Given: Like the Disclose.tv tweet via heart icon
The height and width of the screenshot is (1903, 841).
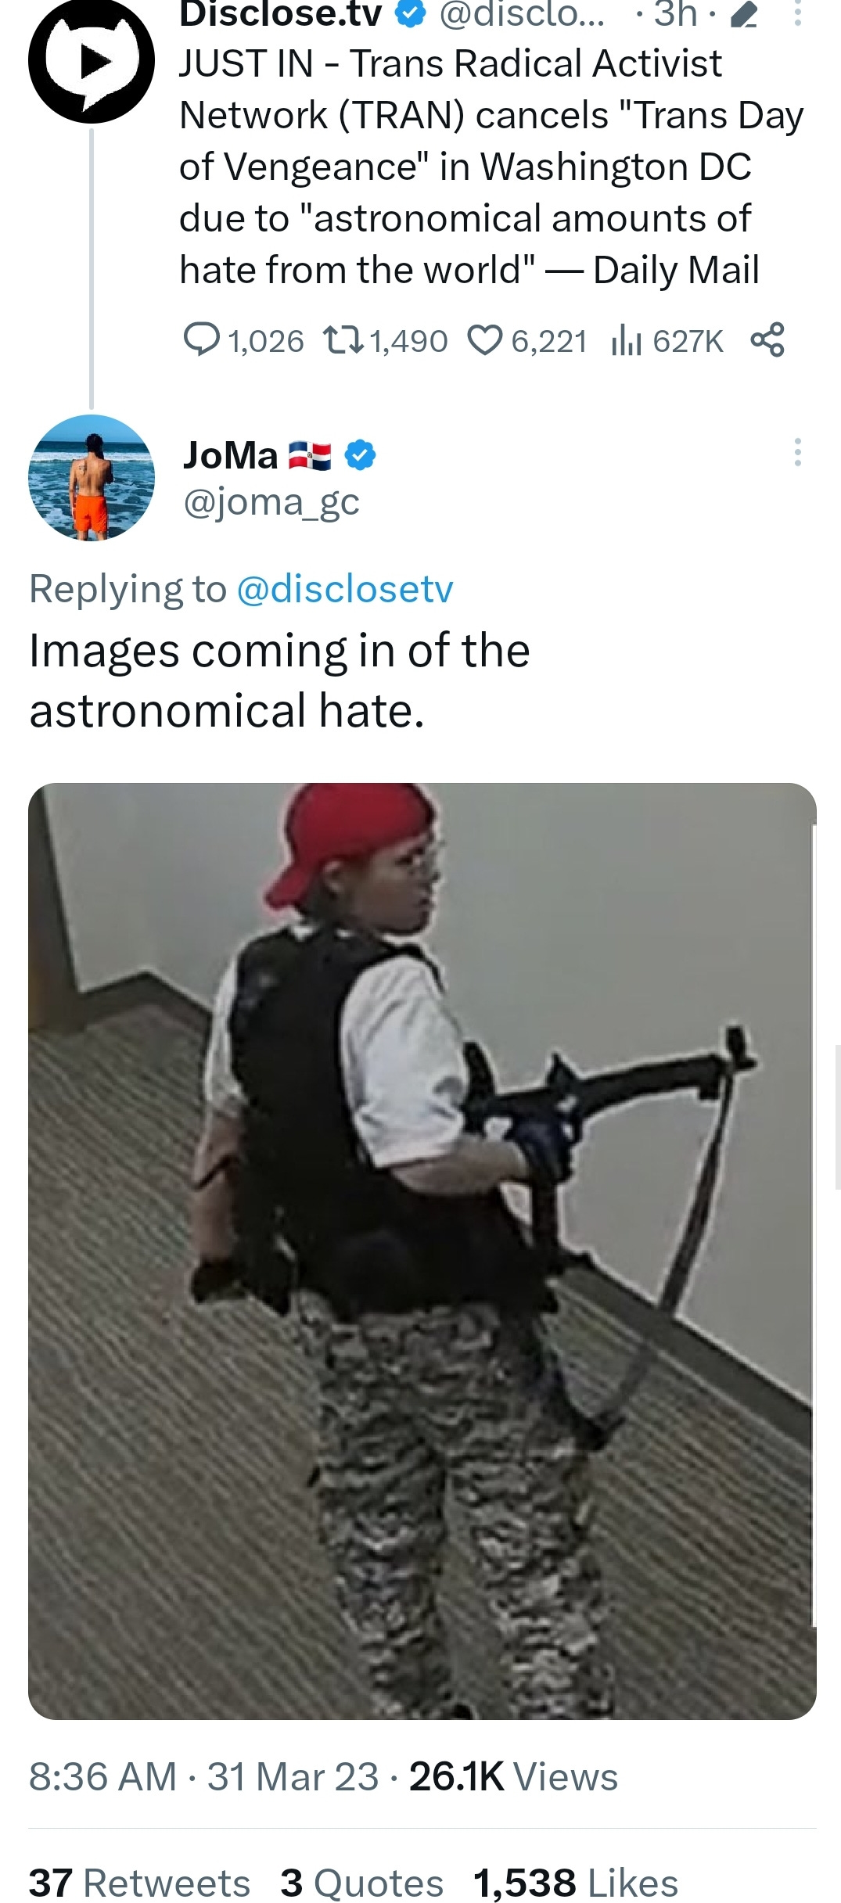Looking at the screenshot, I should tap(485, 341).
